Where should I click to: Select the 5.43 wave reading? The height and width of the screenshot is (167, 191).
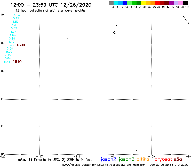[11, 45]
